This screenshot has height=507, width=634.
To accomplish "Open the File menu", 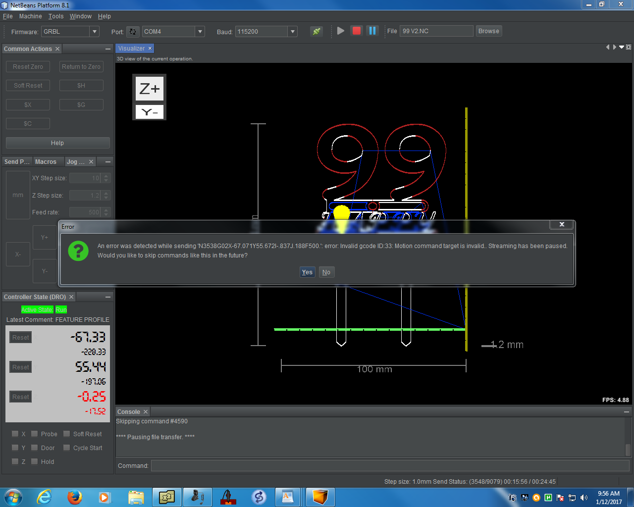I will click(x=8, y=16).
